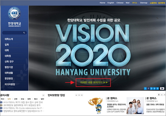
Task: Go to banner slide 3
Action: [151, 88]
